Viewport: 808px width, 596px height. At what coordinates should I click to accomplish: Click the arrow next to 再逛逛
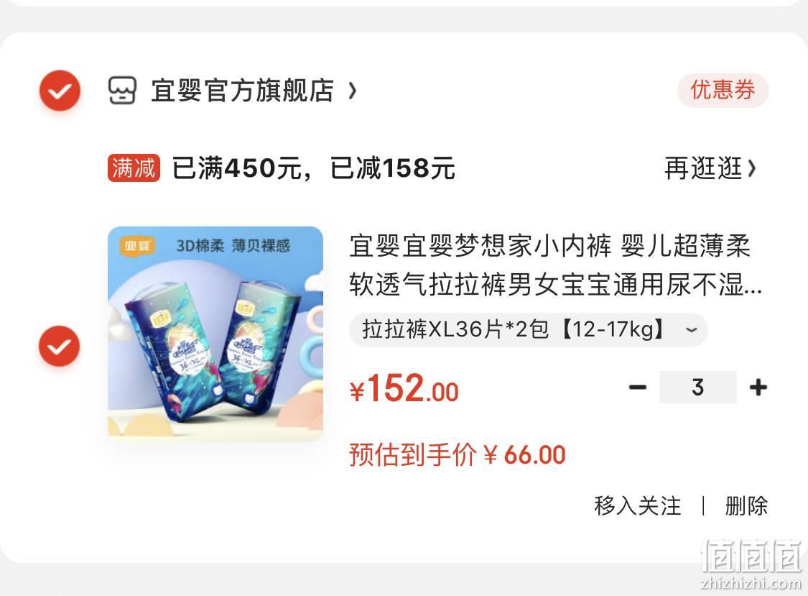pos(752,169)
